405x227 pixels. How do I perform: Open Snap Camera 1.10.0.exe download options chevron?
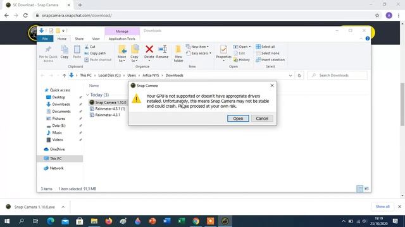point(63,207)
